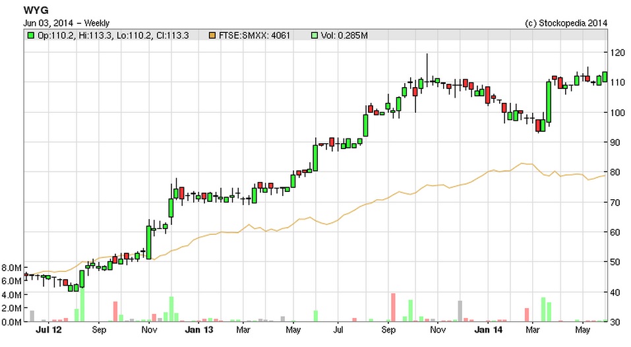Click the 'FTSE:SMXX: 4061' legend text
The image size is (631, 347).
[x=255, y=36]
